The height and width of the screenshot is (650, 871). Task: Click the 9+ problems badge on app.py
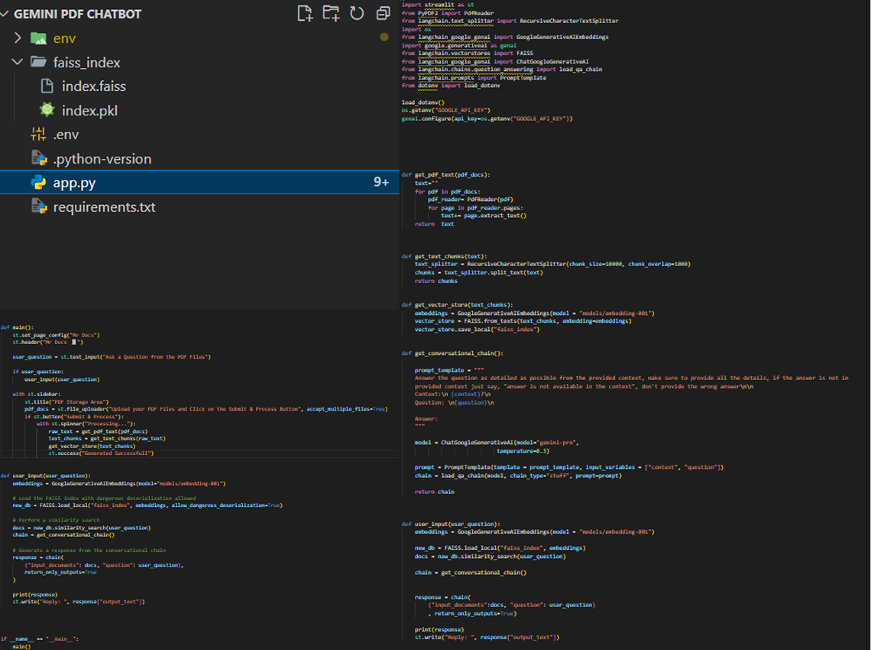381,182
